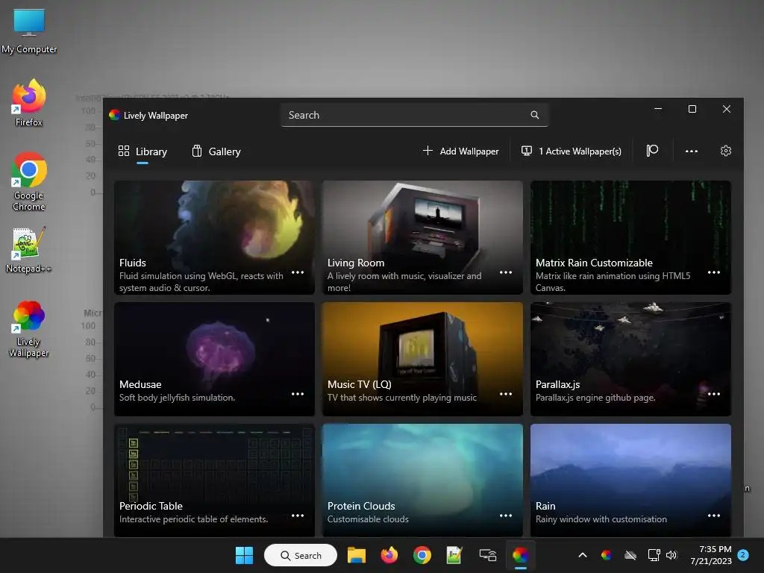This screenshot has height=573, width=764.
Task: Select the Living Room wallpaper thumbnail
Action: click(422, 237)
